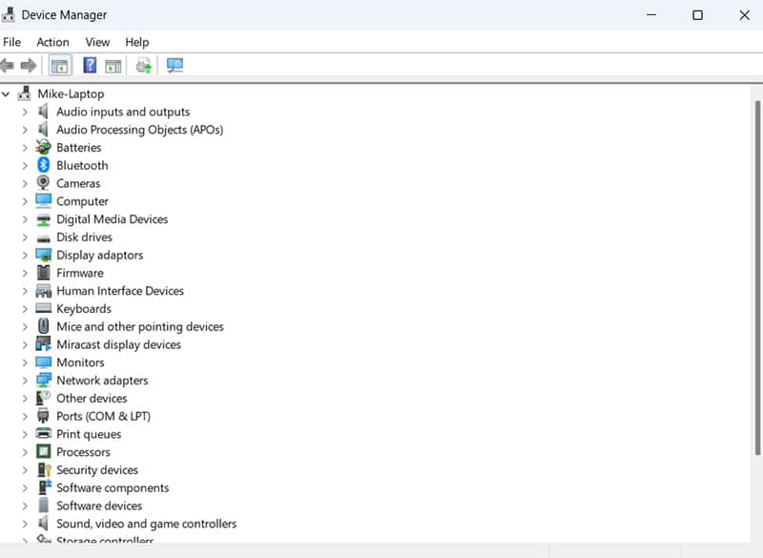Expand the Display adaptors node

[25, 255]
